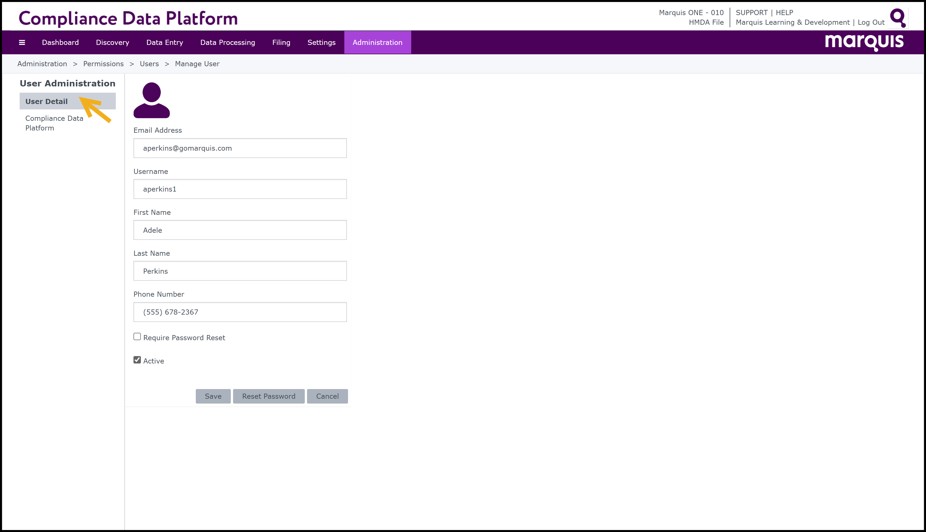Uncheck the Active checkbox

click(x=137, y=360)
